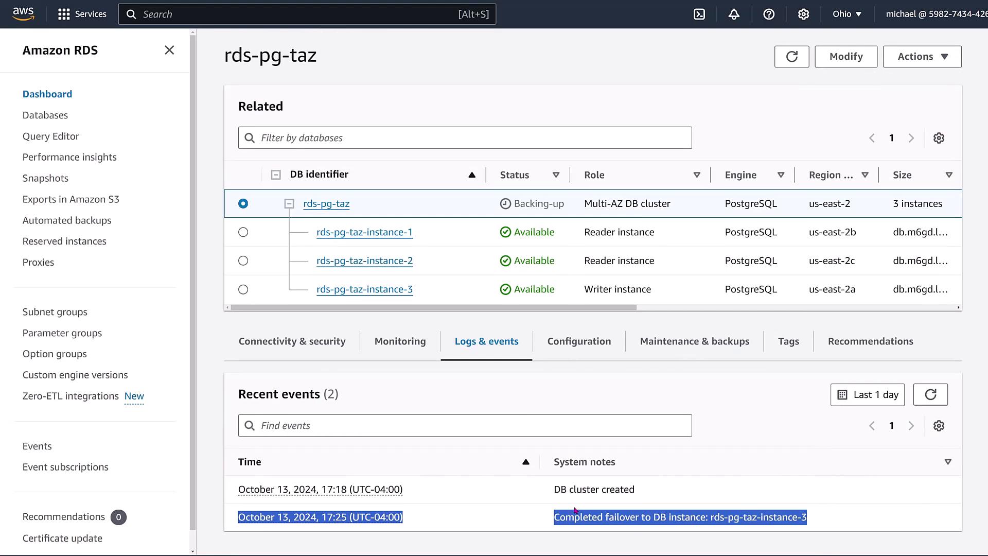Refresh the Recent events list
The width and height of the screenshot is (988, 556).
pos(930,395)
